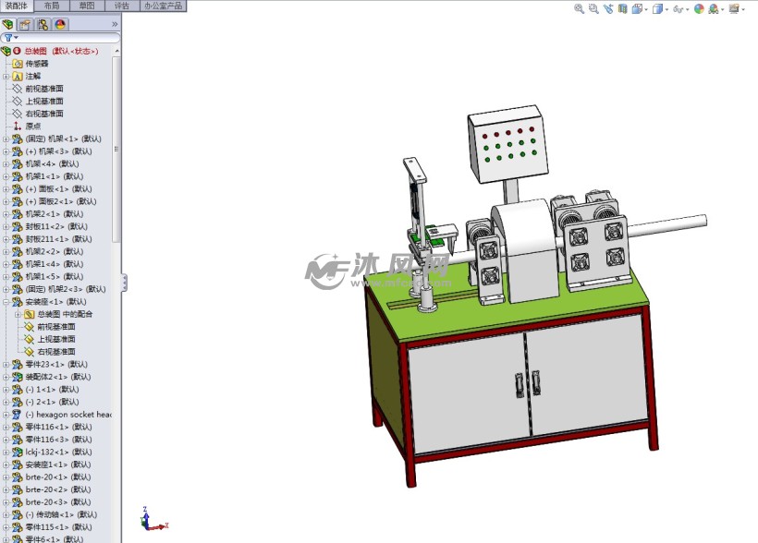Expand the 总装图 中的配合 mates folder
This screenshot has width=758, height=543.
(x=18, y=314)
